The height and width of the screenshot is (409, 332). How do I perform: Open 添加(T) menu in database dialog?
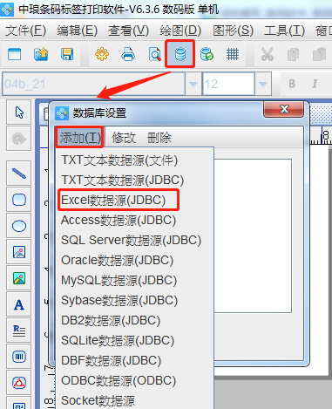(x=79, y=137)
